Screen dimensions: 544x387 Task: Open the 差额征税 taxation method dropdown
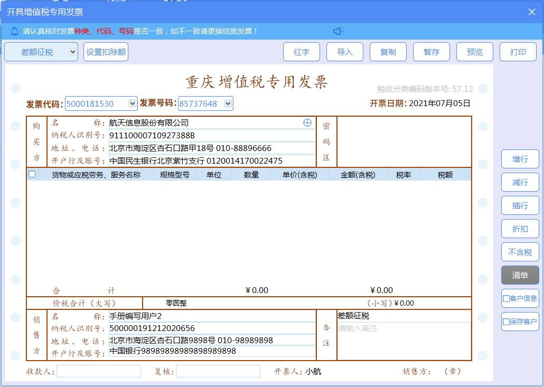pos(41,51)
